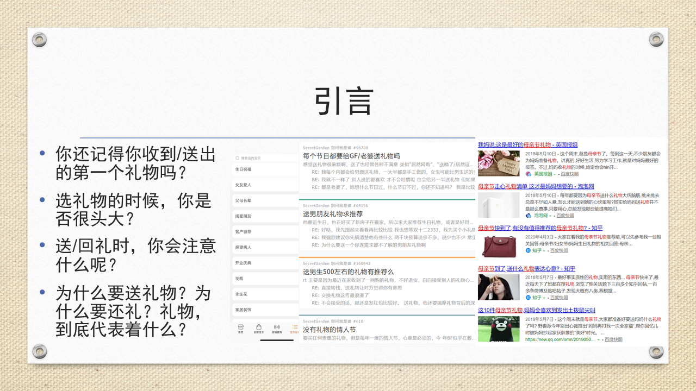The height and width of the screenshot is (391, 696).
Task: Click the bullet 为什么要送礼物?为什么要还礼
Action: pyautogui.click(x=133, y=312)
